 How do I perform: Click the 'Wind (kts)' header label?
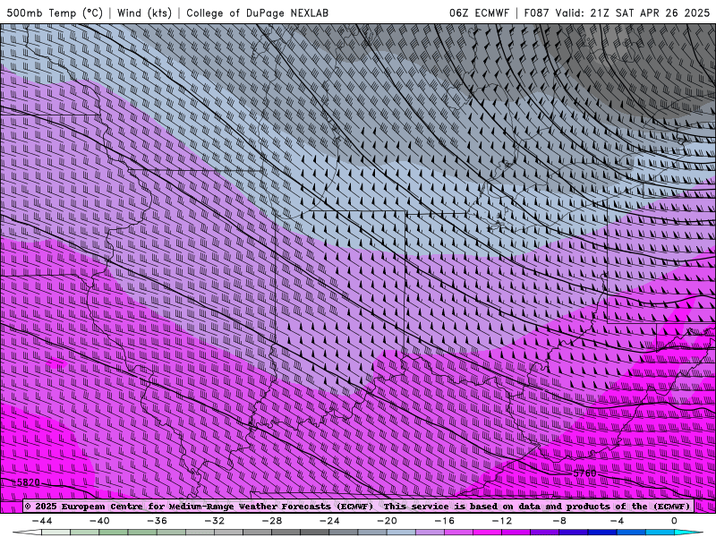tap(144, 13)
